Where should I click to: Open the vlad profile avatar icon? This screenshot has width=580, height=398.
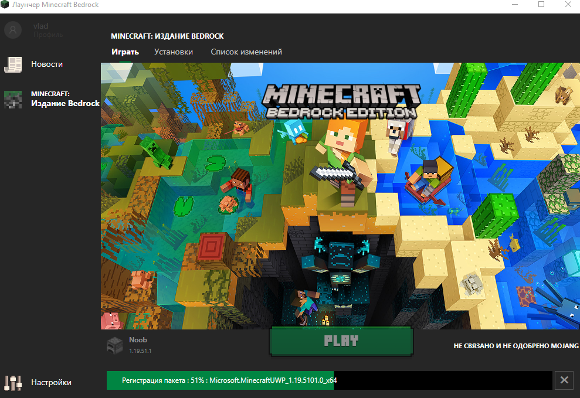click(x=13, y=30)
